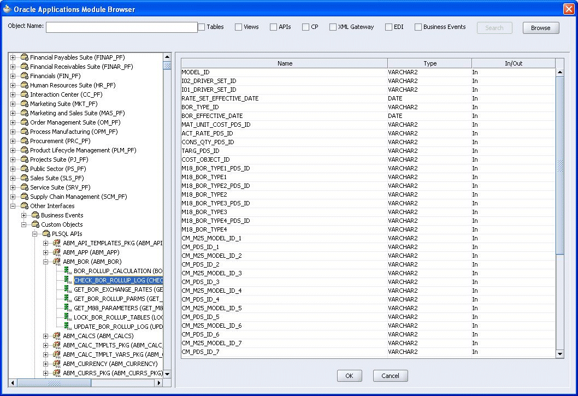This screenshot has width=578, height=396.
Task: Click the PLSQL APIs folder icon
Action: (x=46, y=234)
